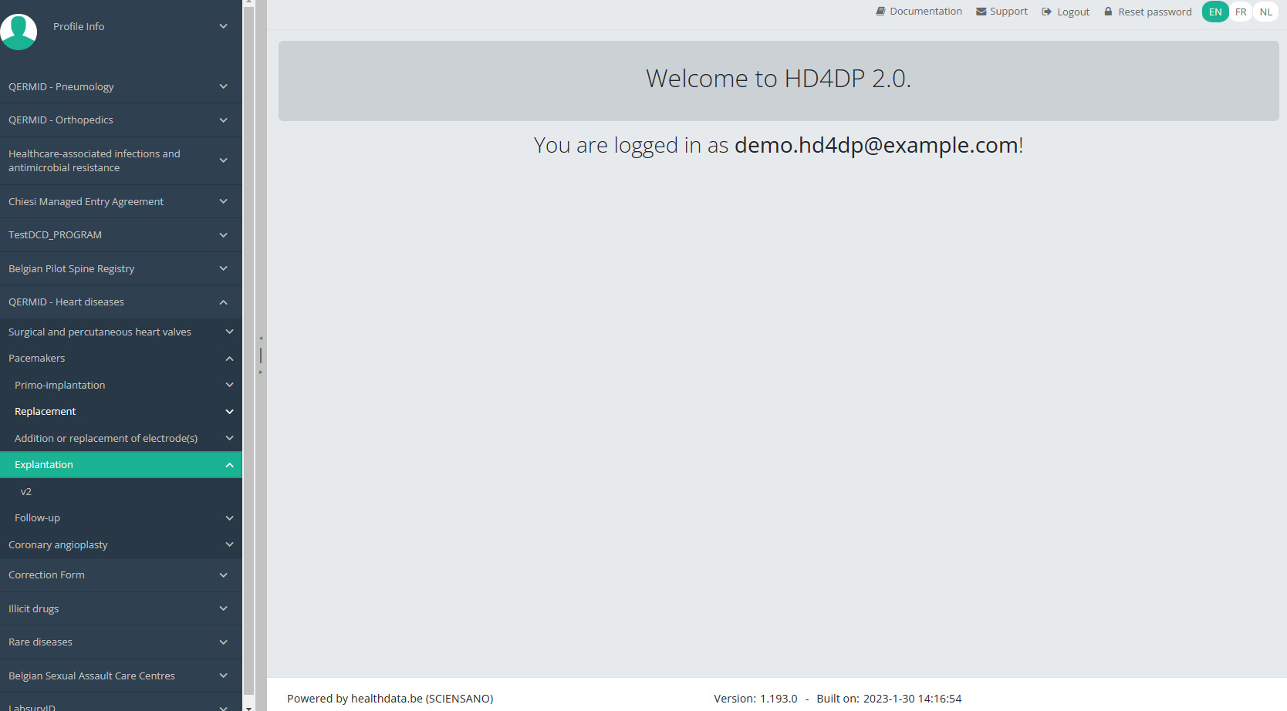Expand the Profile Info dropdown
This screenshot has width=1287, height=711.
tap(223, 26)
